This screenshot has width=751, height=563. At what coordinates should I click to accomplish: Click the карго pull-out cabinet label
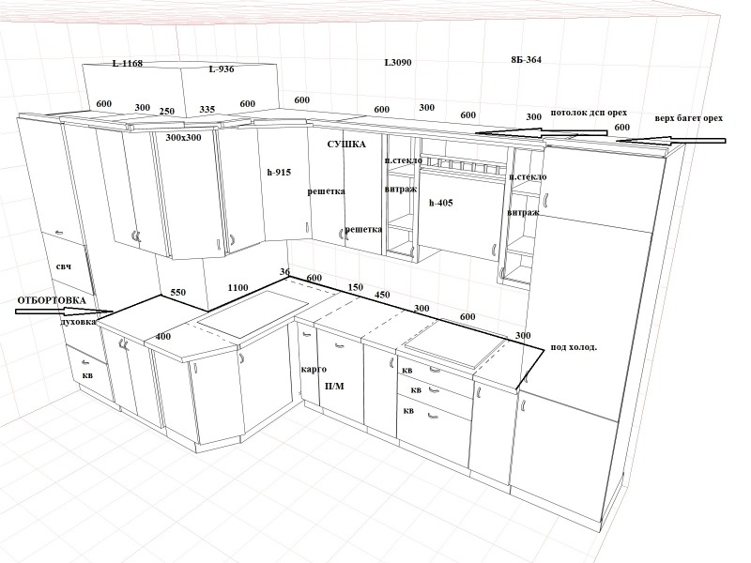coord(314,370)
